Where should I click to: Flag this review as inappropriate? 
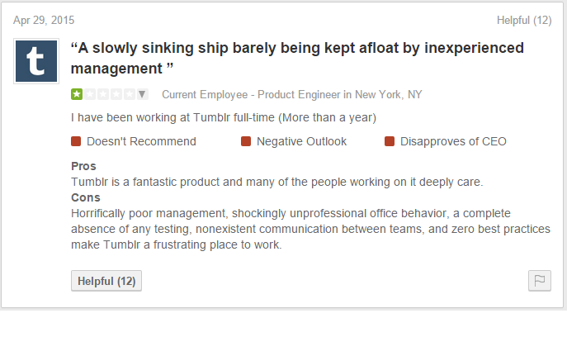coord(539,281)
